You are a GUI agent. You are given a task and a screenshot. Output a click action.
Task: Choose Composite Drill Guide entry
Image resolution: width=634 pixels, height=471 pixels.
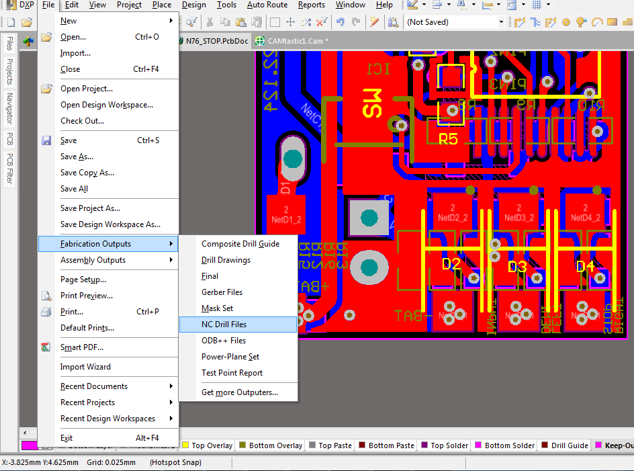238,244
